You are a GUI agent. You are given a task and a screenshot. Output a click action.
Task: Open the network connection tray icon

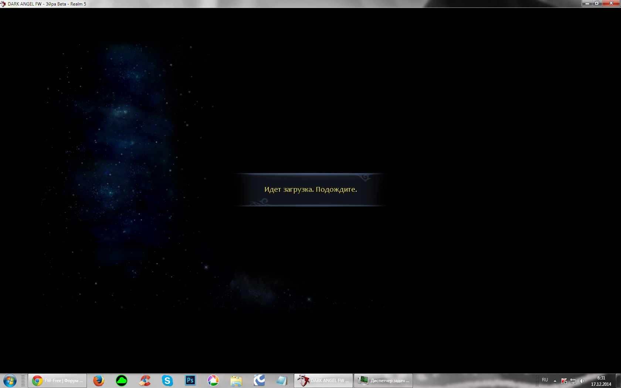573,381
